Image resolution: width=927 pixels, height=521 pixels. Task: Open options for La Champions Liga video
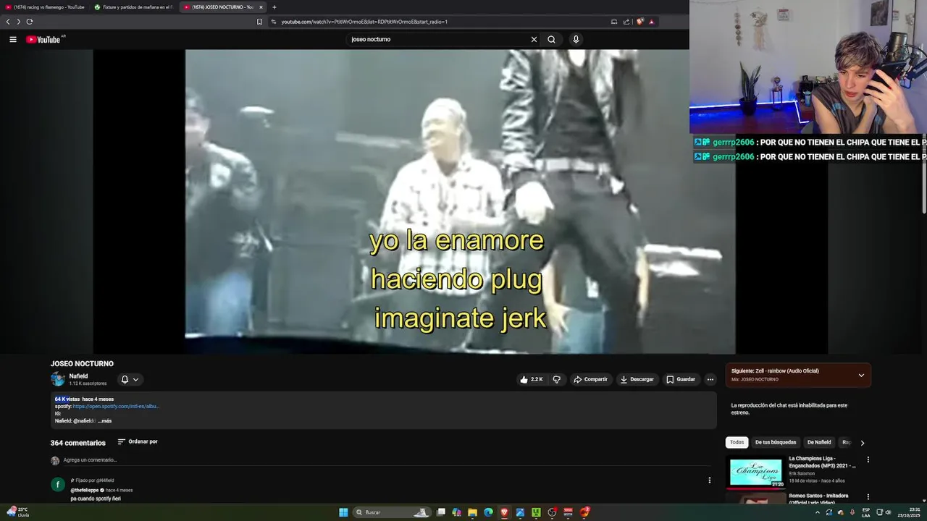click(868, 459)
